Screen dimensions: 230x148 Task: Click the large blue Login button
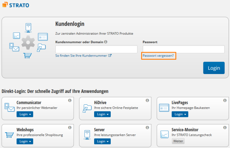click(214, 68)
